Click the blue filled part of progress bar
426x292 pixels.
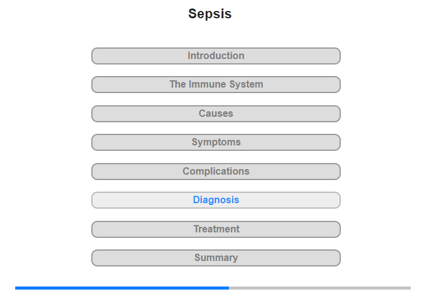[x=122, y=288]
